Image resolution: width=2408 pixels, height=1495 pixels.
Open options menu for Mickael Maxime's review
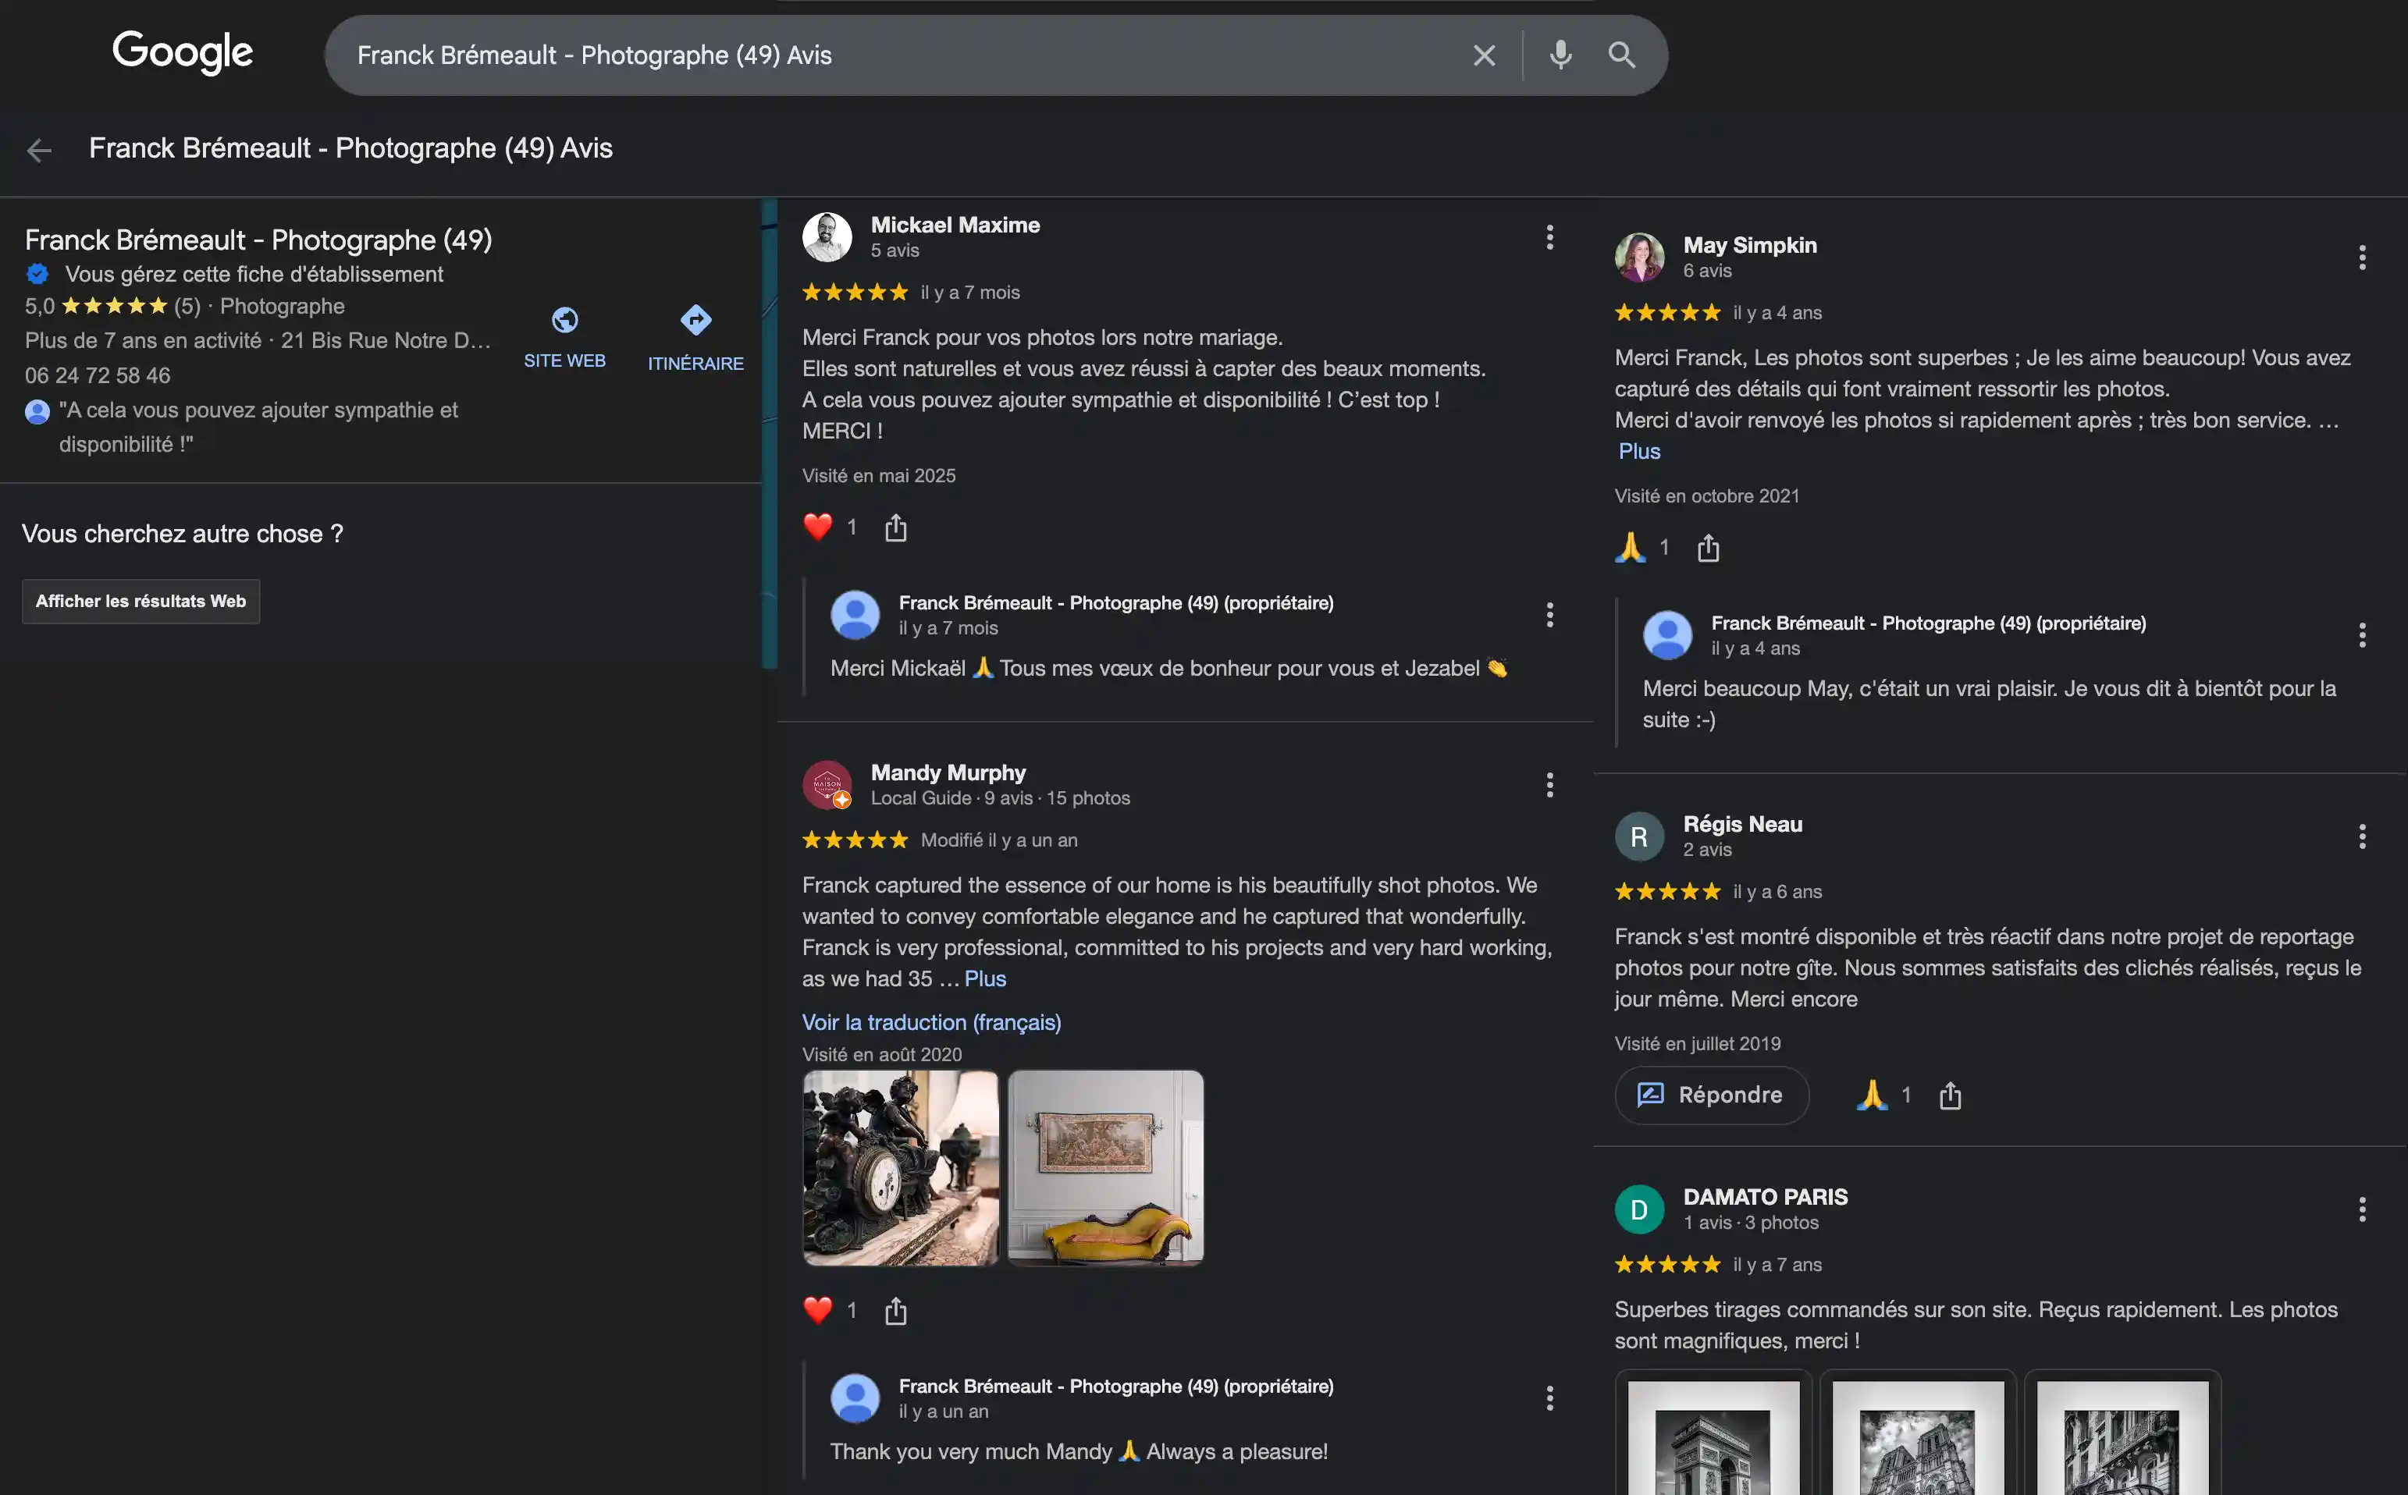(1549, 237)
